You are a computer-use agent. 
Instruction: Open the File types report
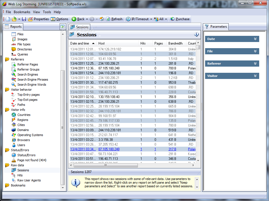21,44
